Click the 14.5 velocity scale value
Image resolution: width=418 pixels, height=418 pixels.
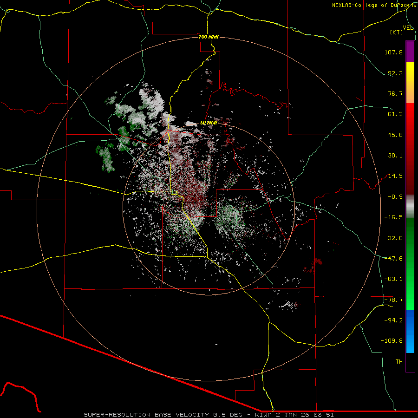(395, 176)
